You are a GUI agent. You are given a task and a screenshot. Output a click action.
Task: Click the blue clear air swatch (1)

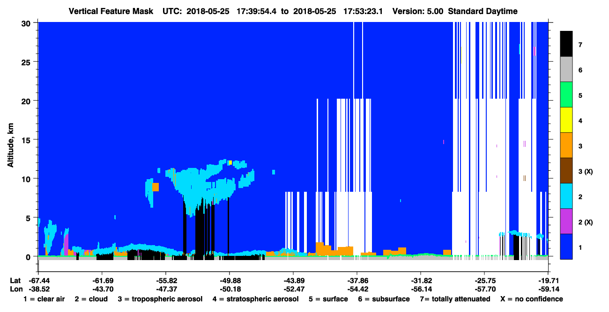pyautogui.click(x=566, y=247)
